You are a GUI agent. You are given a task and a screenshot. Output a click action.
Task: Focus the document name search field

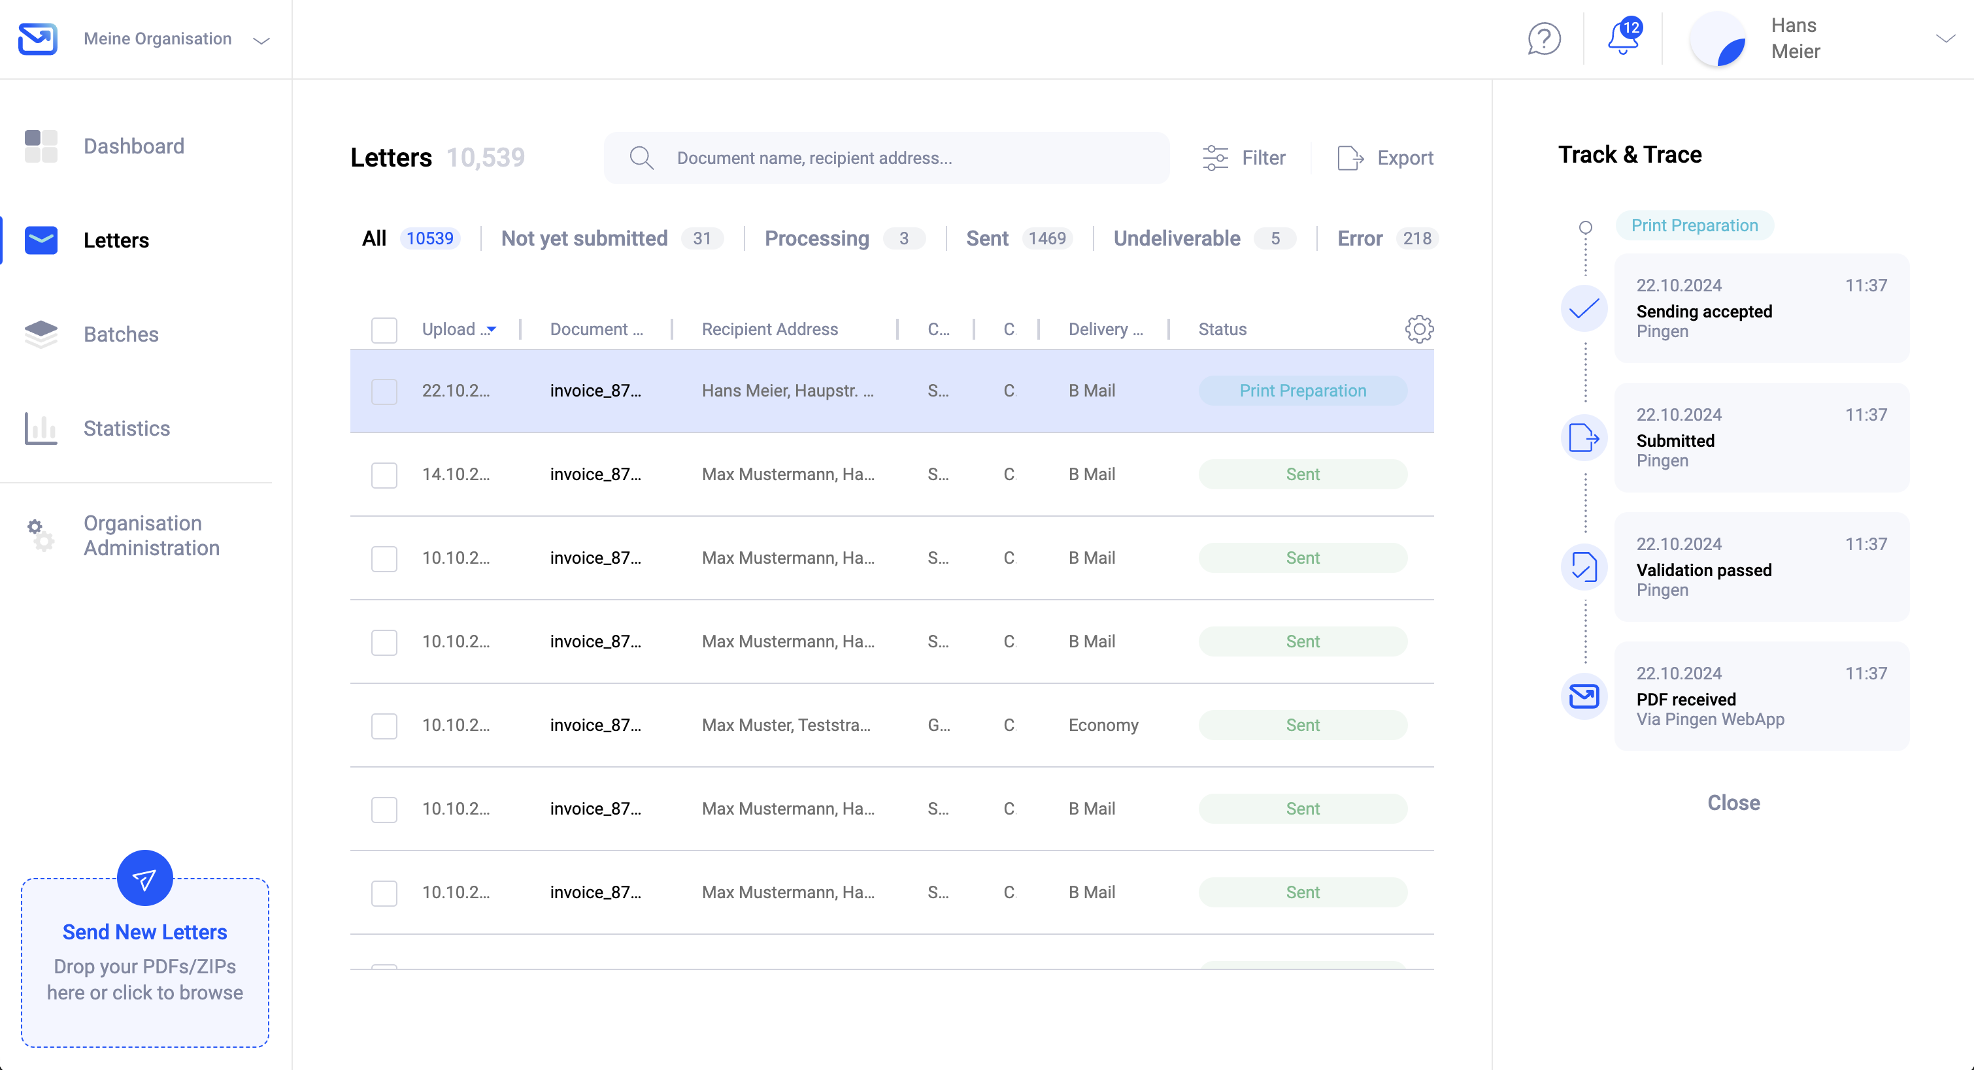point(886,158)
